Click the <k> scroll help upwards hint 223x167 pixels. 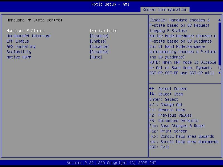point(182,136)
